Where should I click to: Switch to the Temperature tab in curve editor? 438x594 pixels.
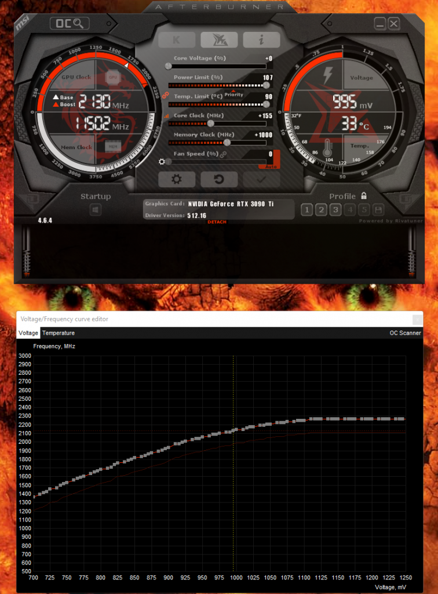click(x=59, y=333)
